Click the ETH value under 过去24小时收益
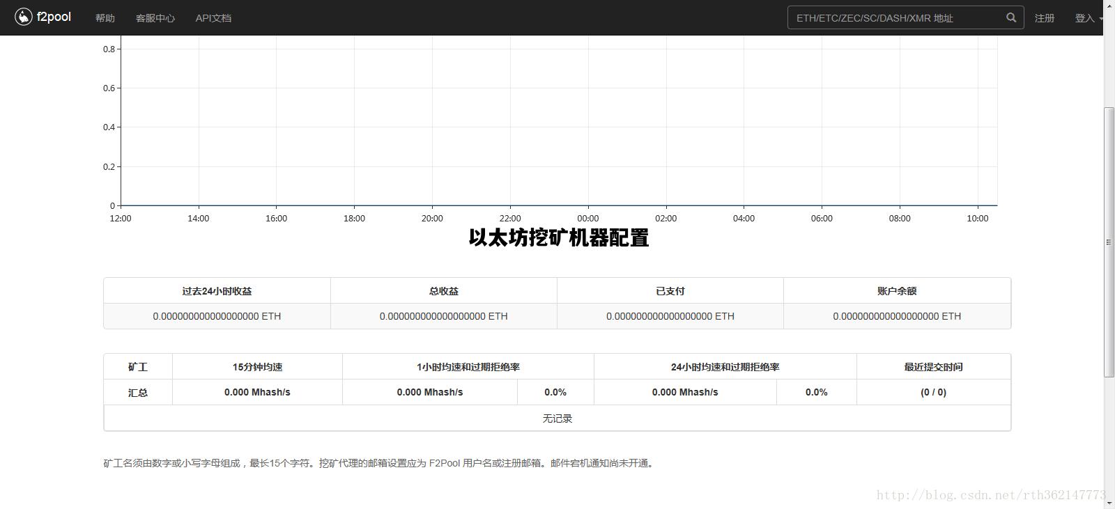Image resolution: width=1115 pixels, height=509 pixels. tap(217, 316)
